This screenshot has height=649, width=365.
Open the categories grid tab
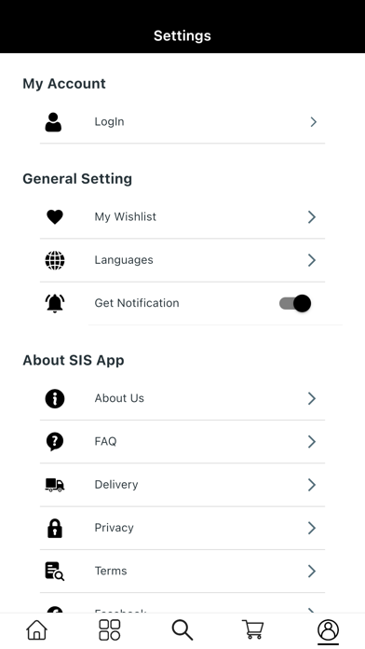[x=110, y=630]
